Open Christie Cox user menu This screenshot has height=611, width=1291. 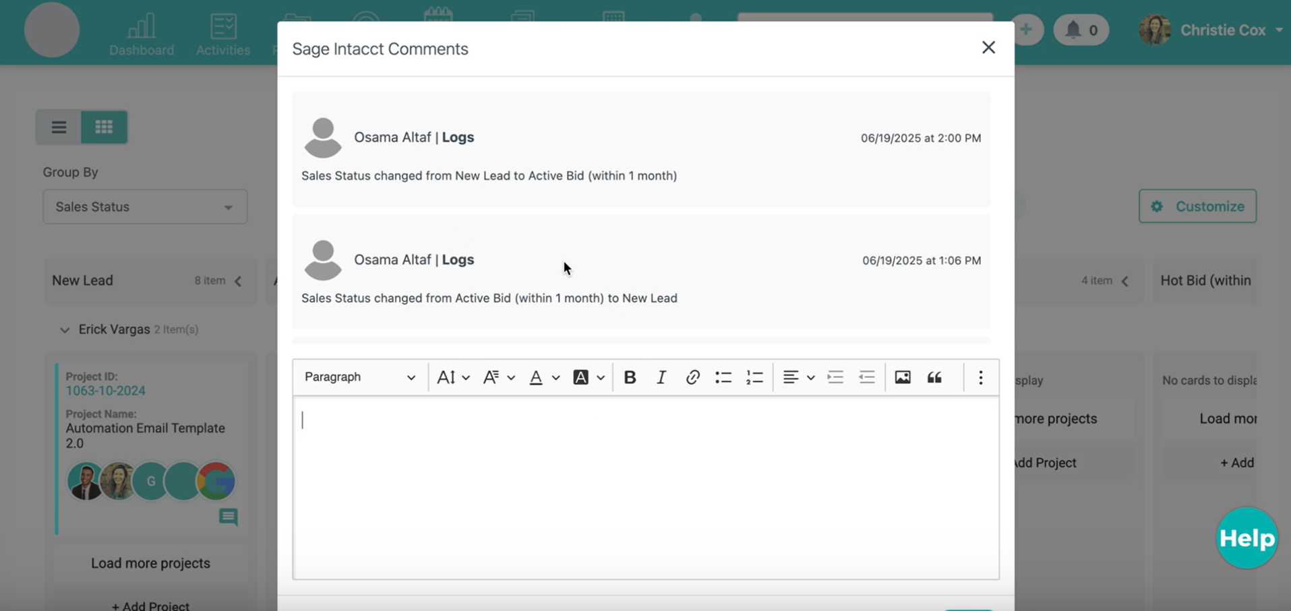pyautogui.click(x=1211, y=30)
